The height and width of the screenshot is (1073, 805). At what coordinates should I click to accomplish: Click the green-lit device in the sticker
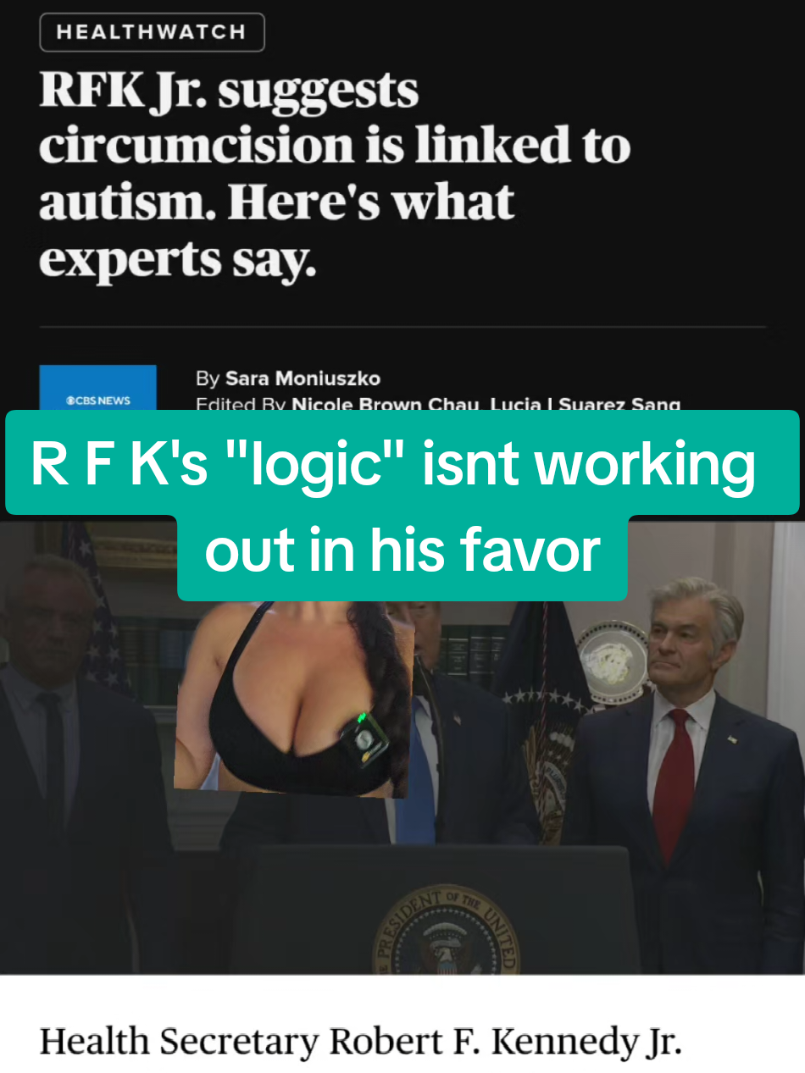[x=365, y=743]
